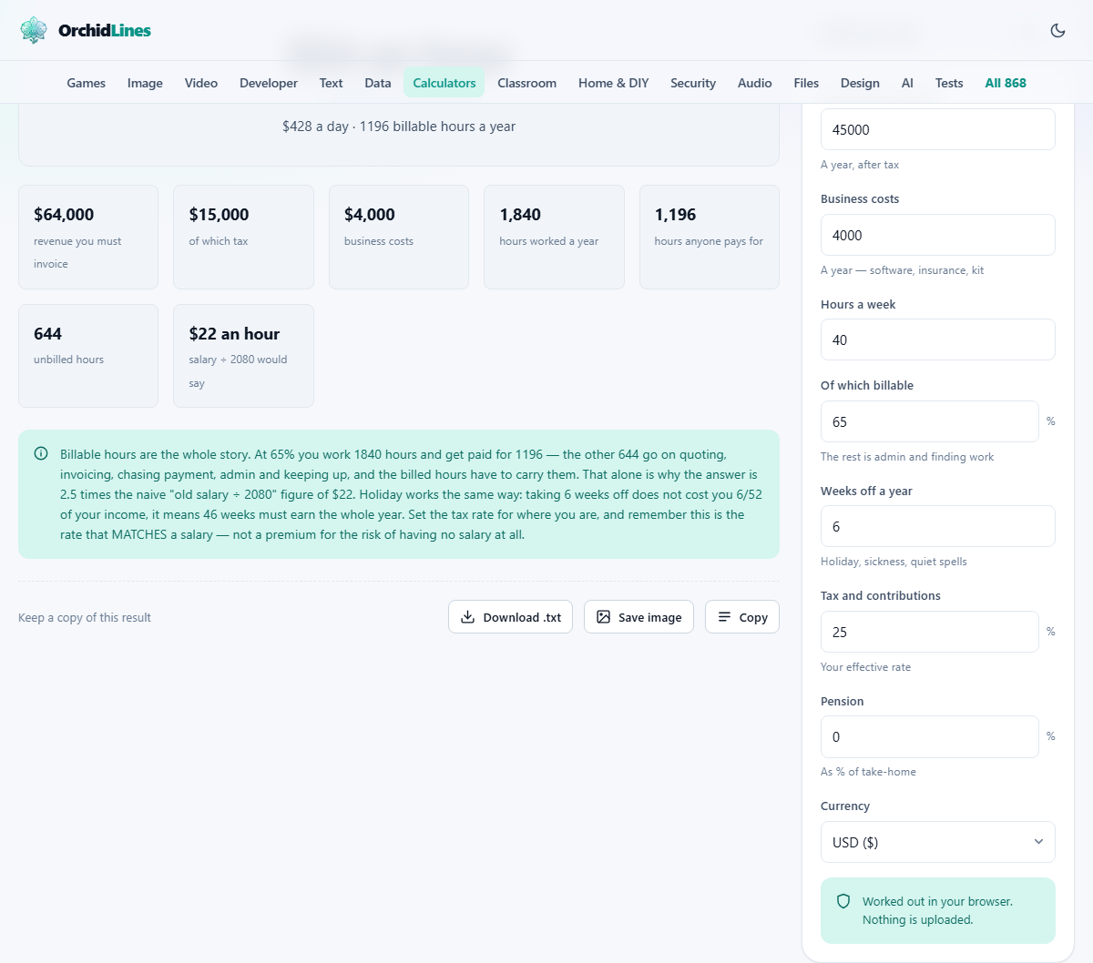Open the Text category
The height and width of the screenshot is (963, 1093).
(x=332, y=83)
